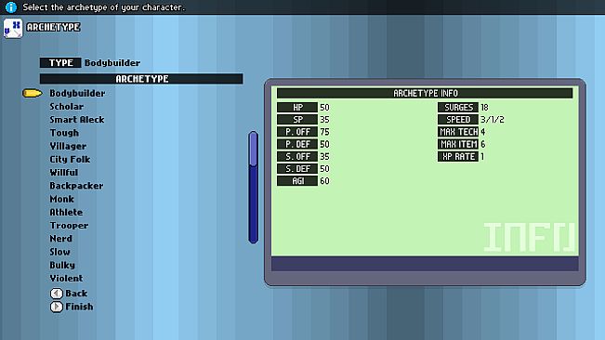Click the archetype list scrollbar thumb

[253, 150]
